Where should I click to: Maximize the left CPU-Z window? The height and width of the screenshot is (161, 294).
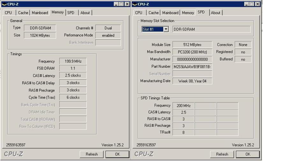[x=121, y=4]
